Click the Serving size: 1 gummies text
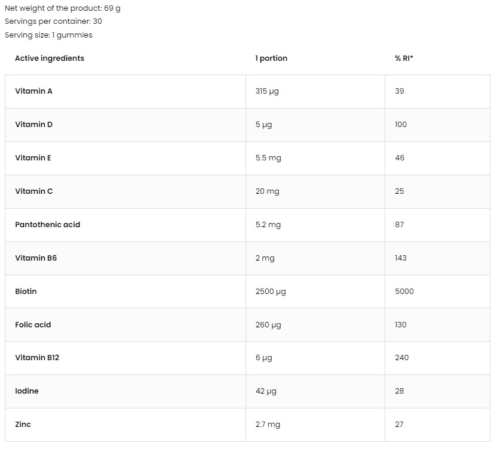Viewport: 497px width, 449px height. (48, 35)
